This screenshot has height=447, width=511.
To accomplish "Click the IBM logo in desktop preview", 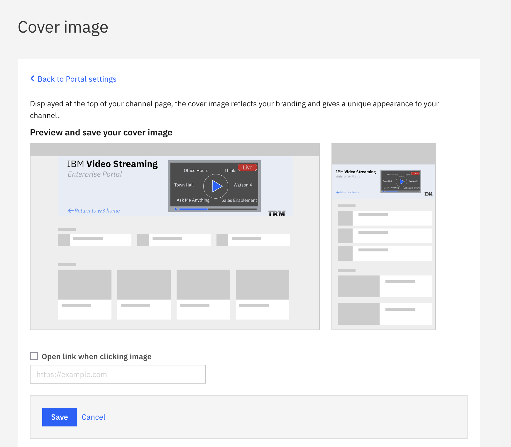I will 277,213.
